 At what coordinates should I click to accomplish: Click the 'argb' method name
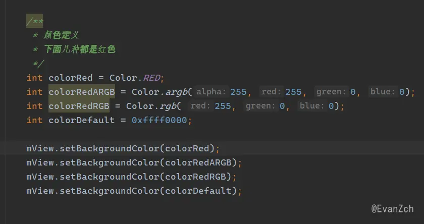coord(176,92)
